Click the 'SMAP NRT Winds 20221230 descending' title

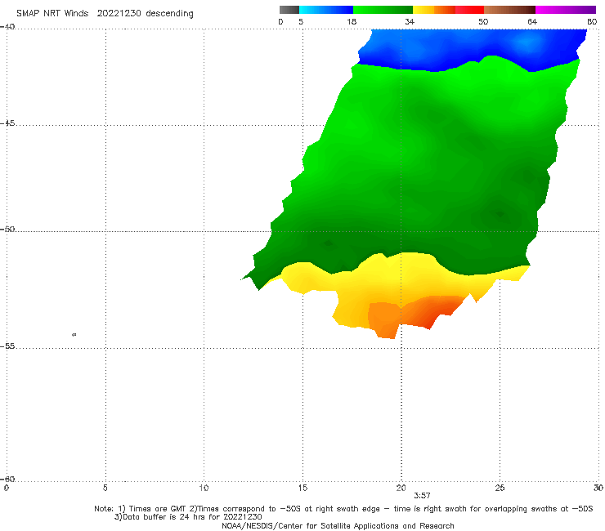pos(105,14)
